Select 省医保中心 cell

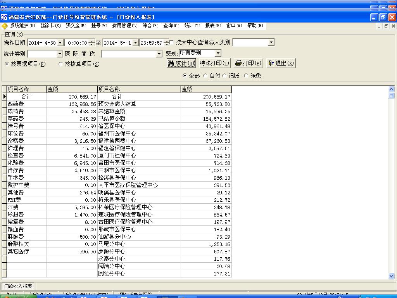(139, 126)
